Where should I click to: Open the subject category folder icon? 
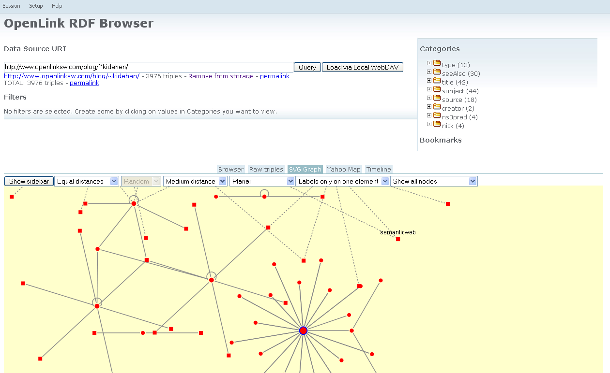point(437,89)
